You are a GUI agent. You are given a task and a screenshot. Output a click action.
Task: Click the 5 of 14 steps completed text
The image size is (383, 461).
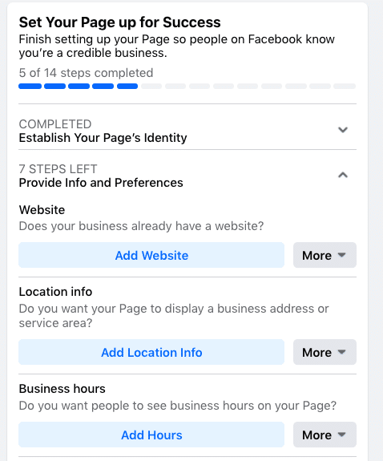(x=86, y=73)
